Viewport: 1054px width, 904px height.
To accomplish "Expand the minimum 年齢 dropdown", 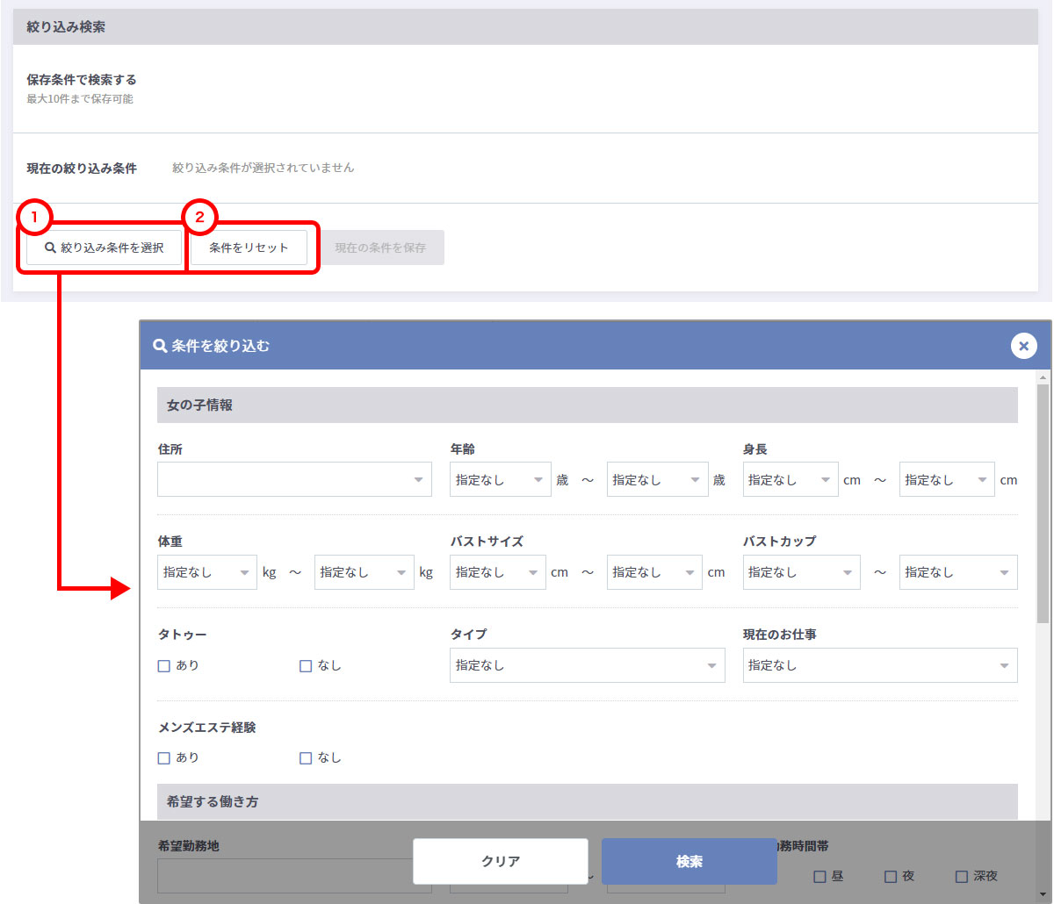I will [500, 480].
